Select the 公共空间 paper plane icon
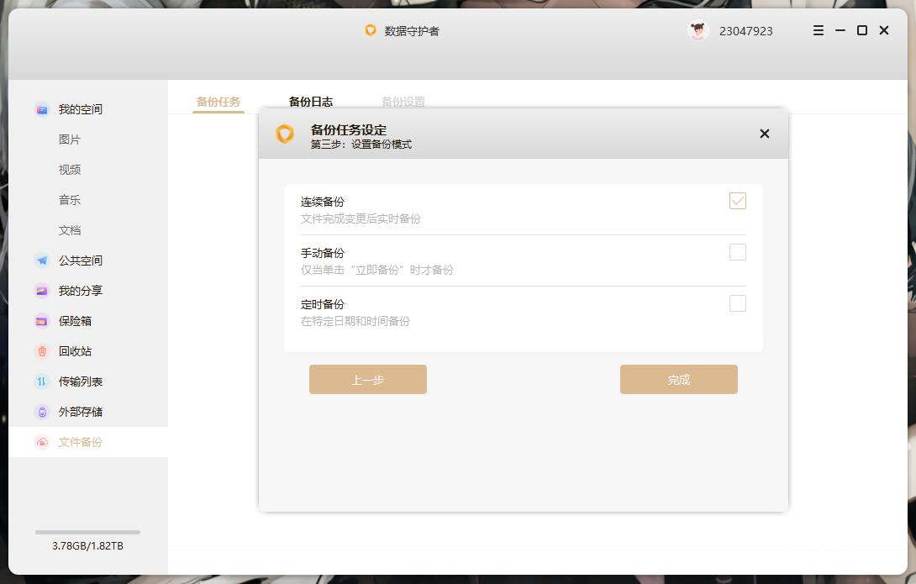Screen dimensions: 916x584 41,260
